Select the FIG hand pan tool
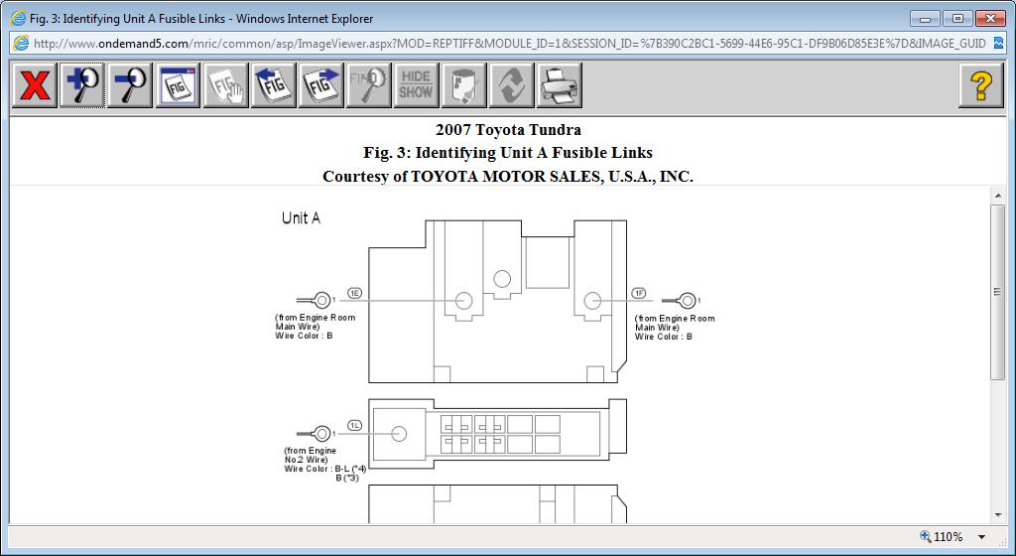Image resolution: width=1016 pixels, height=556 pixels. click(x=225, y=85)
